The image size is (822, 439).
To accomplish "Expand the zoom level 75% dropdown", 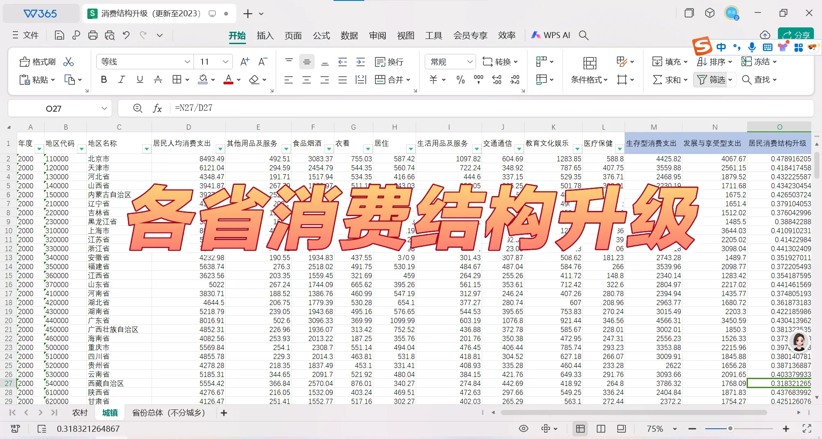I will point(675,429).
